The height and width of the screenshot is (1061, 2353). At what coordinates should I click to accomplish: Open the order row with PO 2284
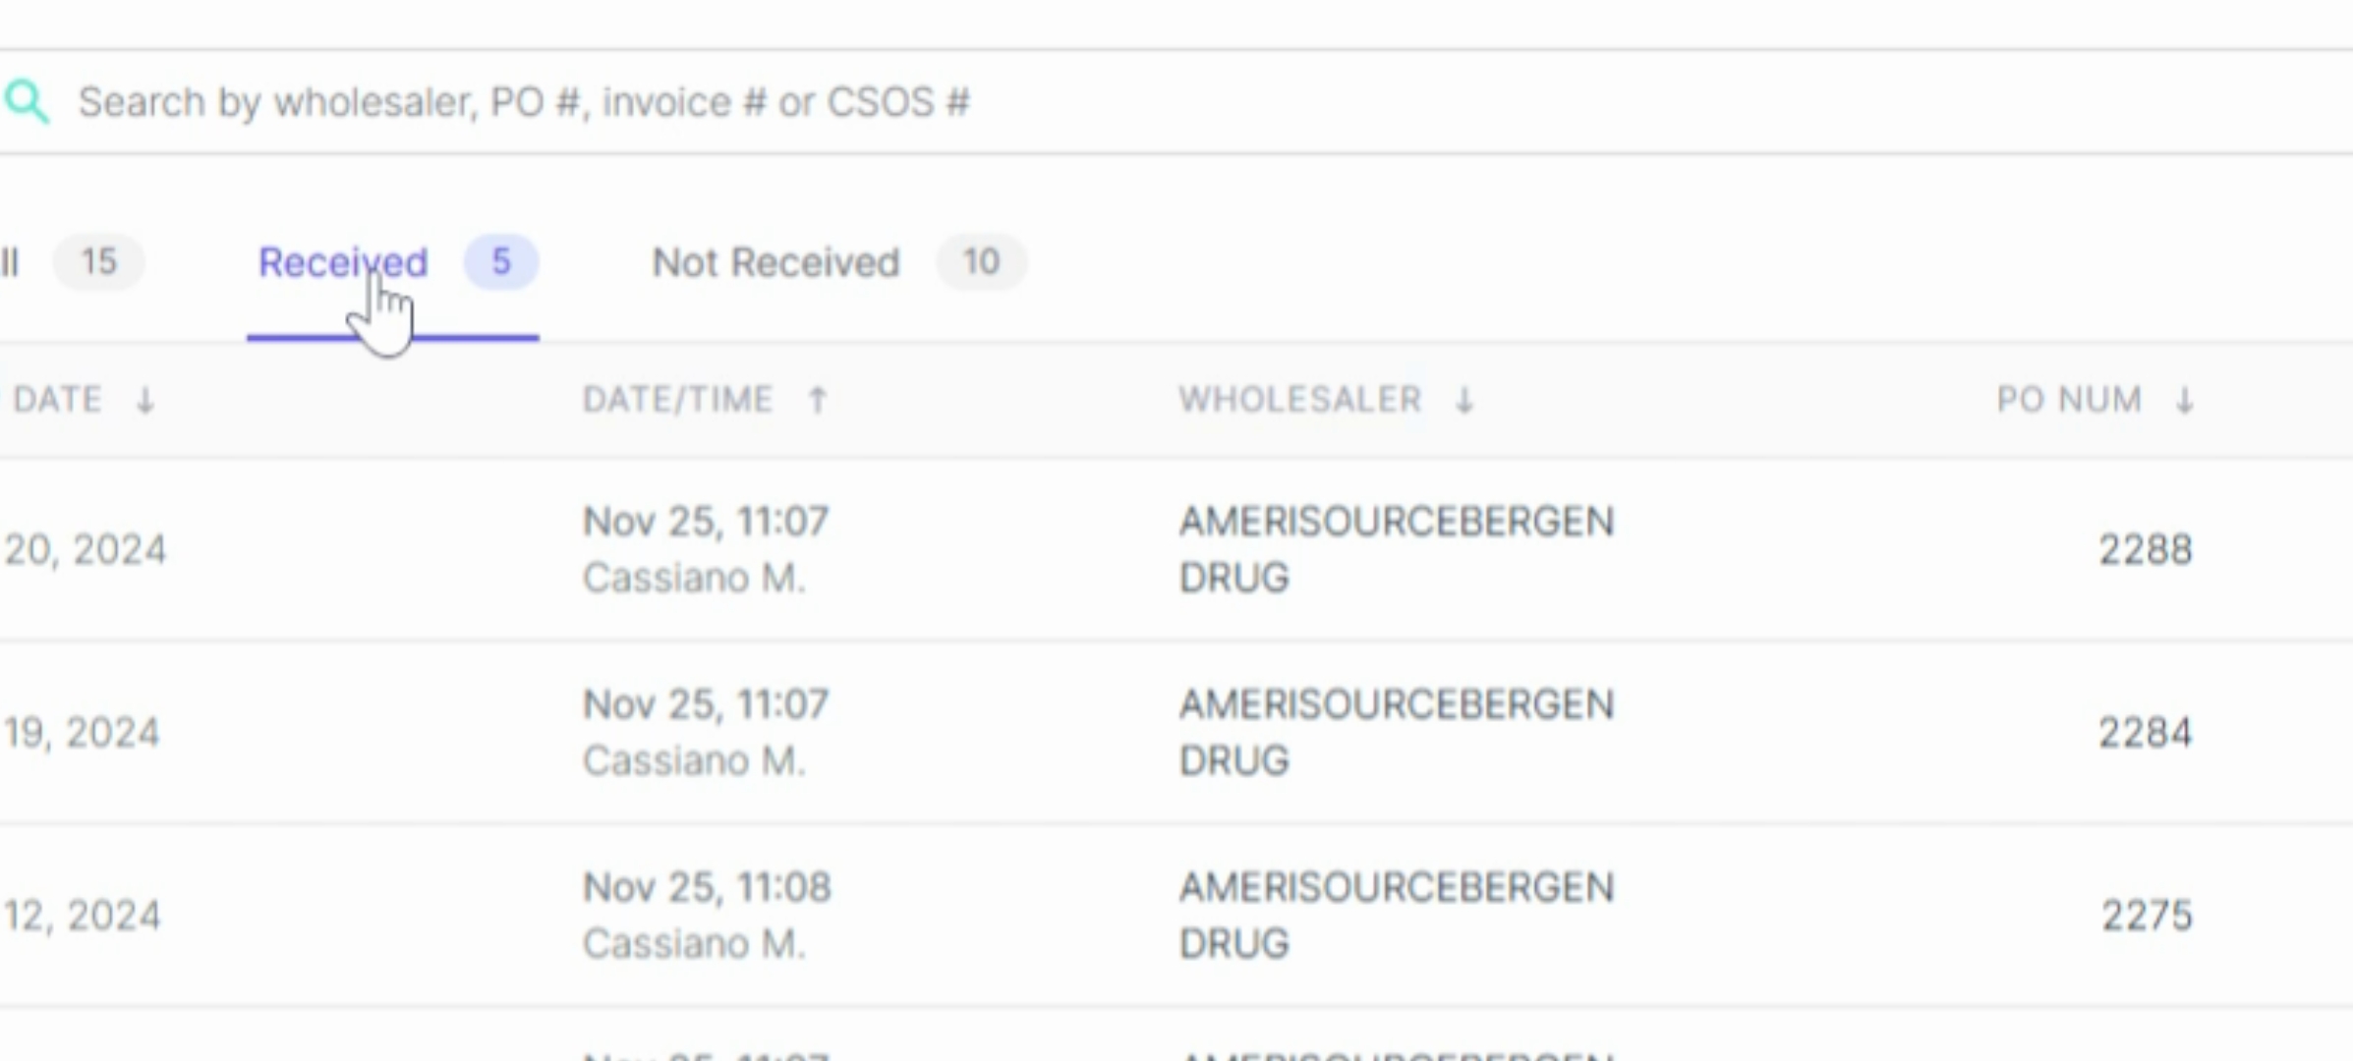1176,733
